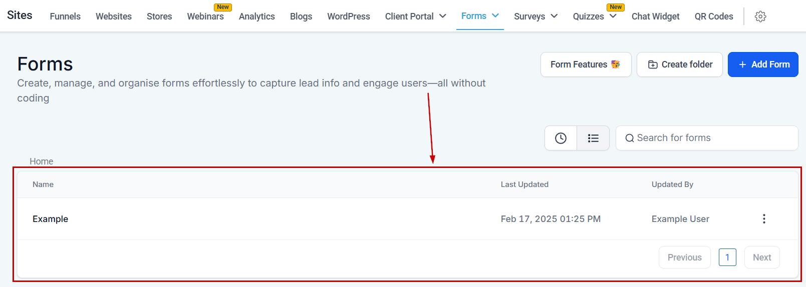806x287 pixels.
Task: Expand the Quizzes dropdown
Action: point(613,16)
